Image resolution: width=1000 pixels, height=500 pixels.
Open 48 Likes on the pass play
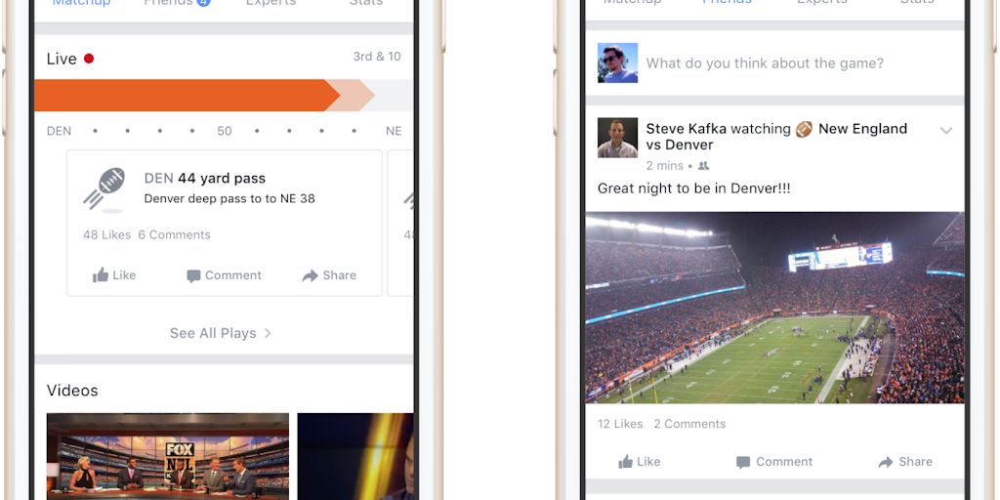point(106,234)
